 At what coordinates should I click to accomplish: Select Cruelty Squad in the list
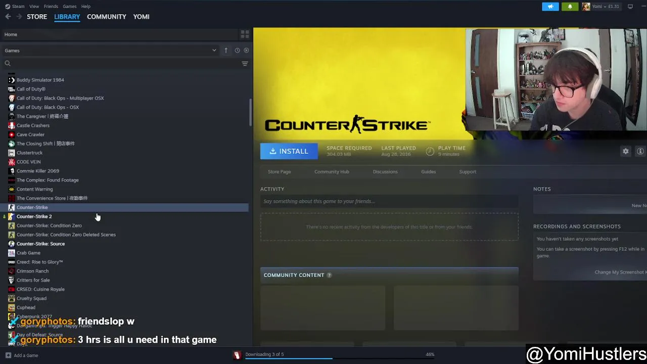(x=32, y=298)
